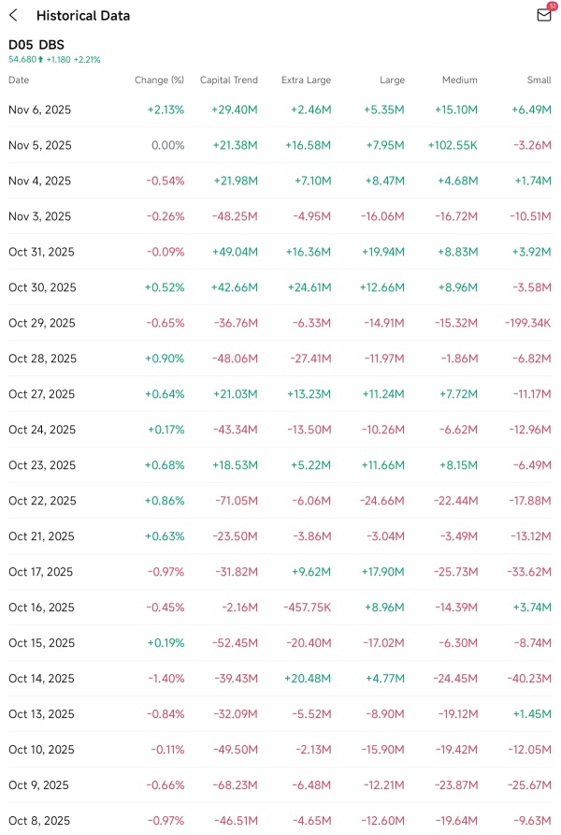Click the Oct 31, 2025 date entry
The height and width of the screenshot is (835, 561).
point(41,252)
